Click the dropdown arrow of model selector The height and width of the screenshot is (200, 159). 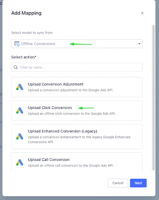point(139,44)
